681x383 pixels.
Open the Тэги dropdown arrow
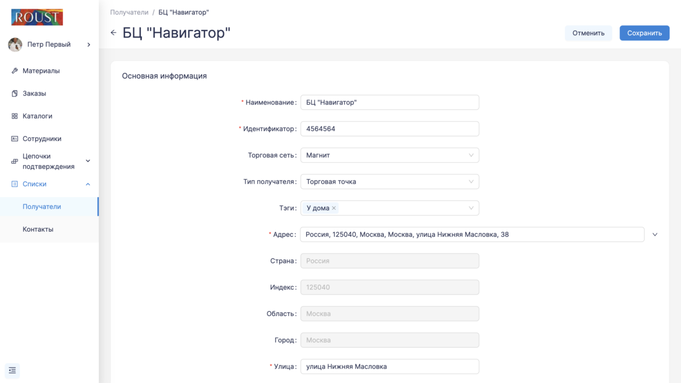point(471,208)
